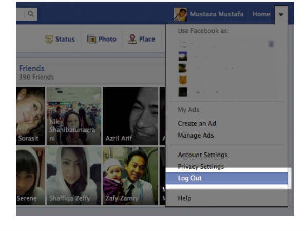The height and width of the screenshot is (231, 308).
Task: Open the Home page
Action: tap(261, 14)
